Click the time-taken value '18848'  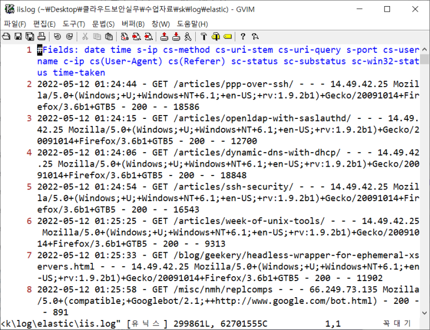coord(234,175)
